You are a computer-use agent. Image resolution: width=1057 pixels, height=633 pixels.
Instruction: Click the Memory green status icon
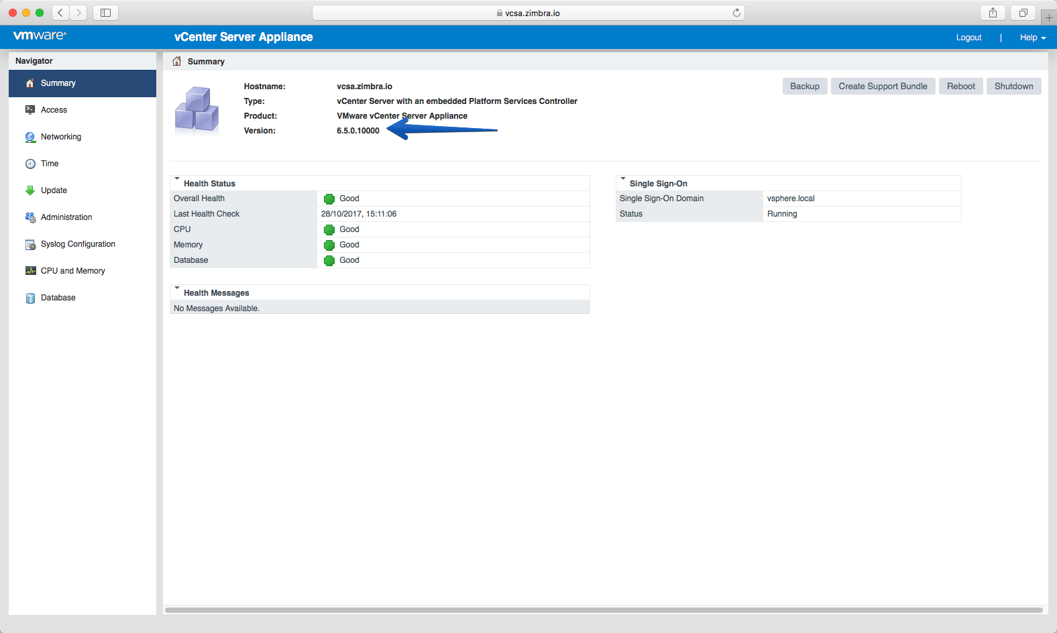pos(329,245)
